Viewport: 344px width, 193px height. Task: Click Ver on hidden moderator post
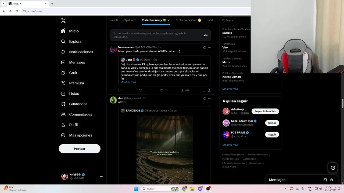click(x=206, y=35)
